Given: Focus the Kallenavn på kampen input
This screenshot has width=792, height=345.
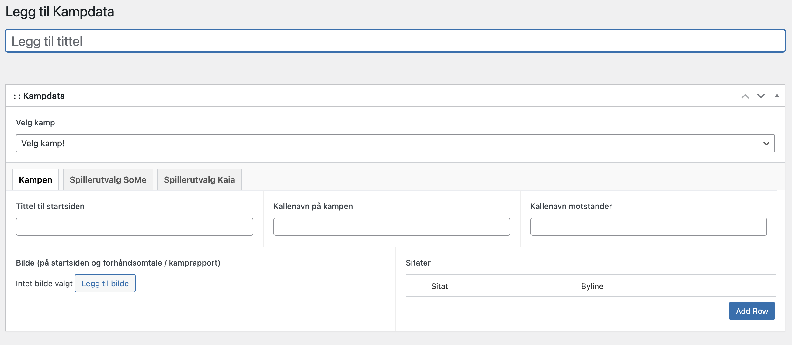Looking at the screenshot, I should [x=391, y=227].
